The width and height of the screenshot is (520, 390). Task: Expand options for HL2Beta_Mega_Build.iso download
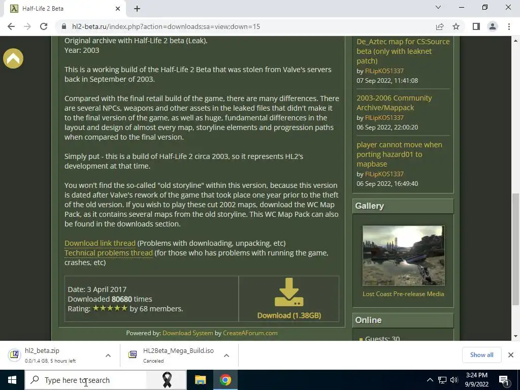click(226, 355)
